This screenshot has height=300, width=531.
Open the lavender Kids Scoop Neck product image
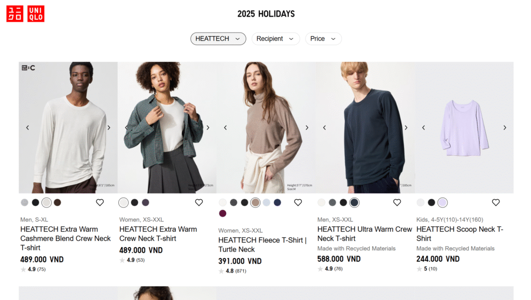click(464, 127)
